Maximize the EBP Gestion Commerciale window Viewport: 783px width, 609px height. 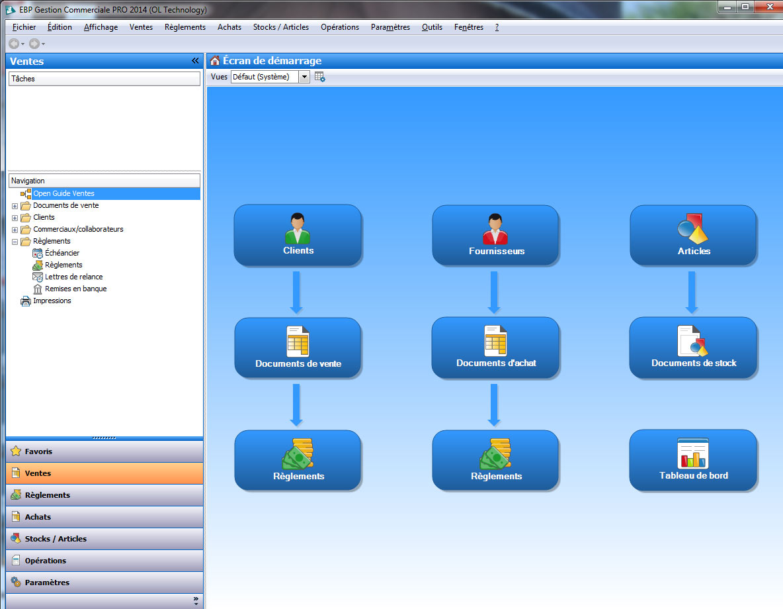(745, 7)
